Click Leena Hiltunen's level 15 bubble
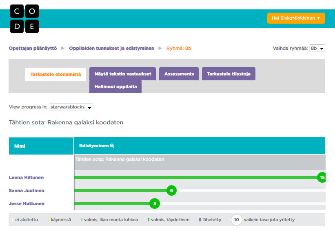Screen dimensions: 335x241 (x=322, y=177)
